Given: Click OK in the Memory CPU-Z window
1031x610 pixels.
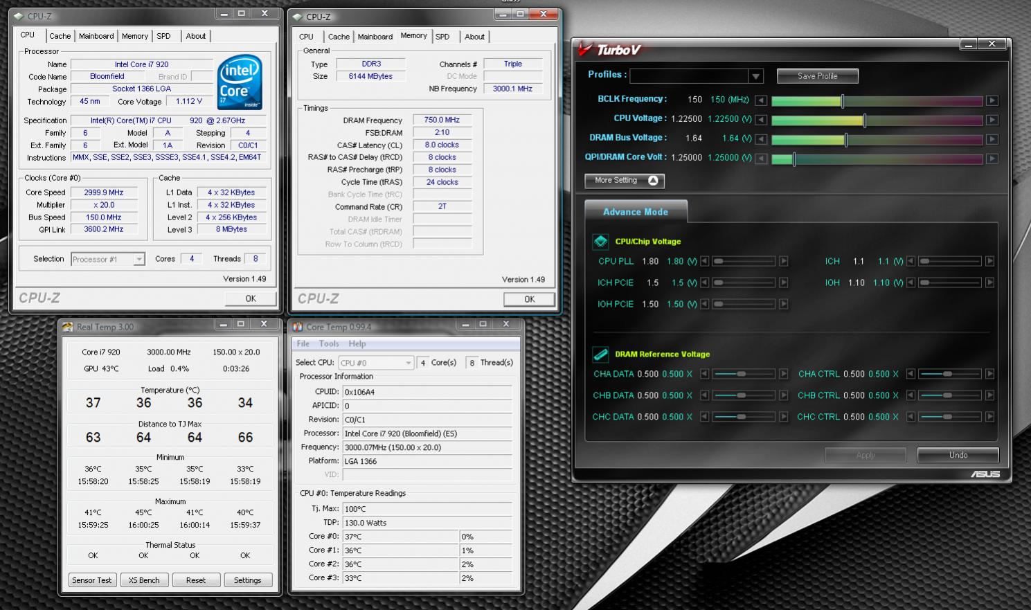Looking at the screenshot, I should [529, 299].
